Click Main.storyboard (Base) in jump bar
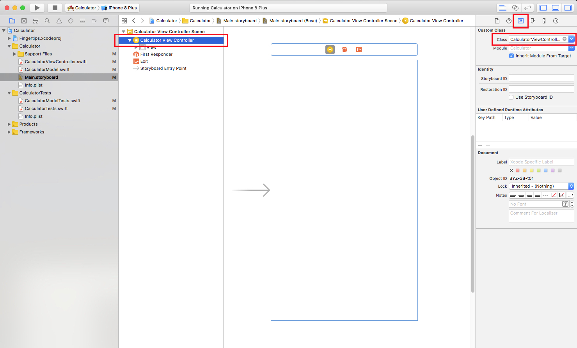 (289, 21)
